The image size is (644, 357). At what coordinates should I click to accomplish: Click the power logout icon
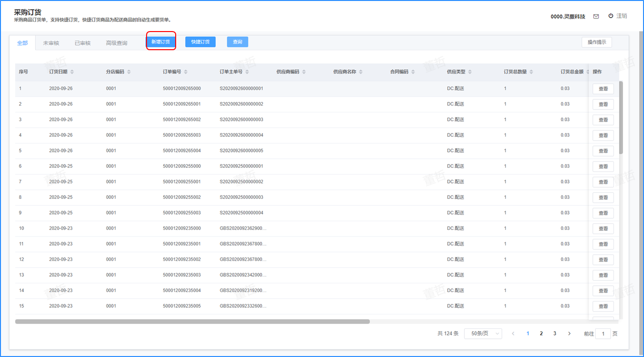click(x=611, y=16)
